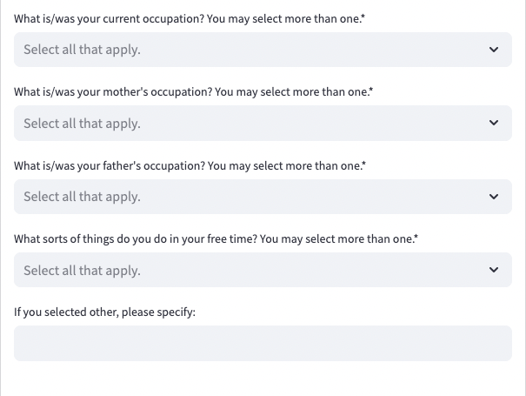Click chevron arrow of father's occupation dropdown
The height and width of the screenshot is (396, 526).
click(x=494, y=197)
